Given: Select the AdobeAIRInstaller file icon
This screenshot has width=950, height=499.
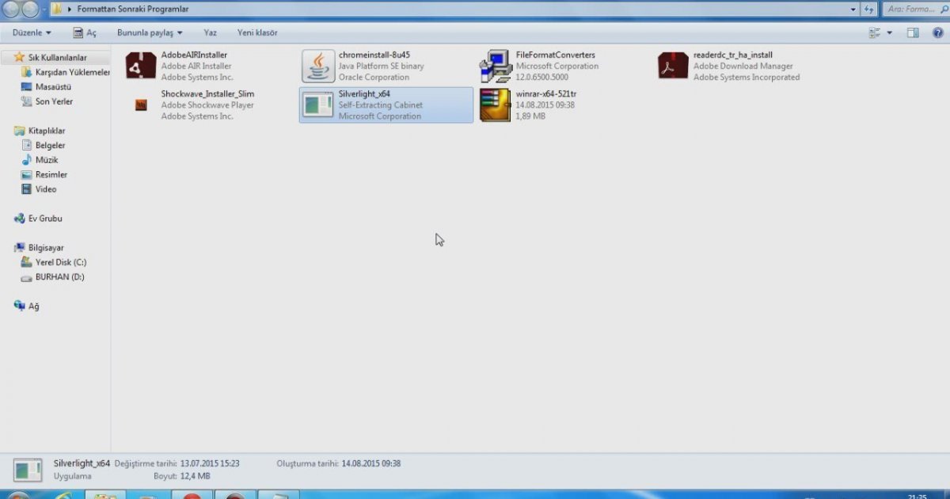Looking at the screenshot, I should [141, 66].
